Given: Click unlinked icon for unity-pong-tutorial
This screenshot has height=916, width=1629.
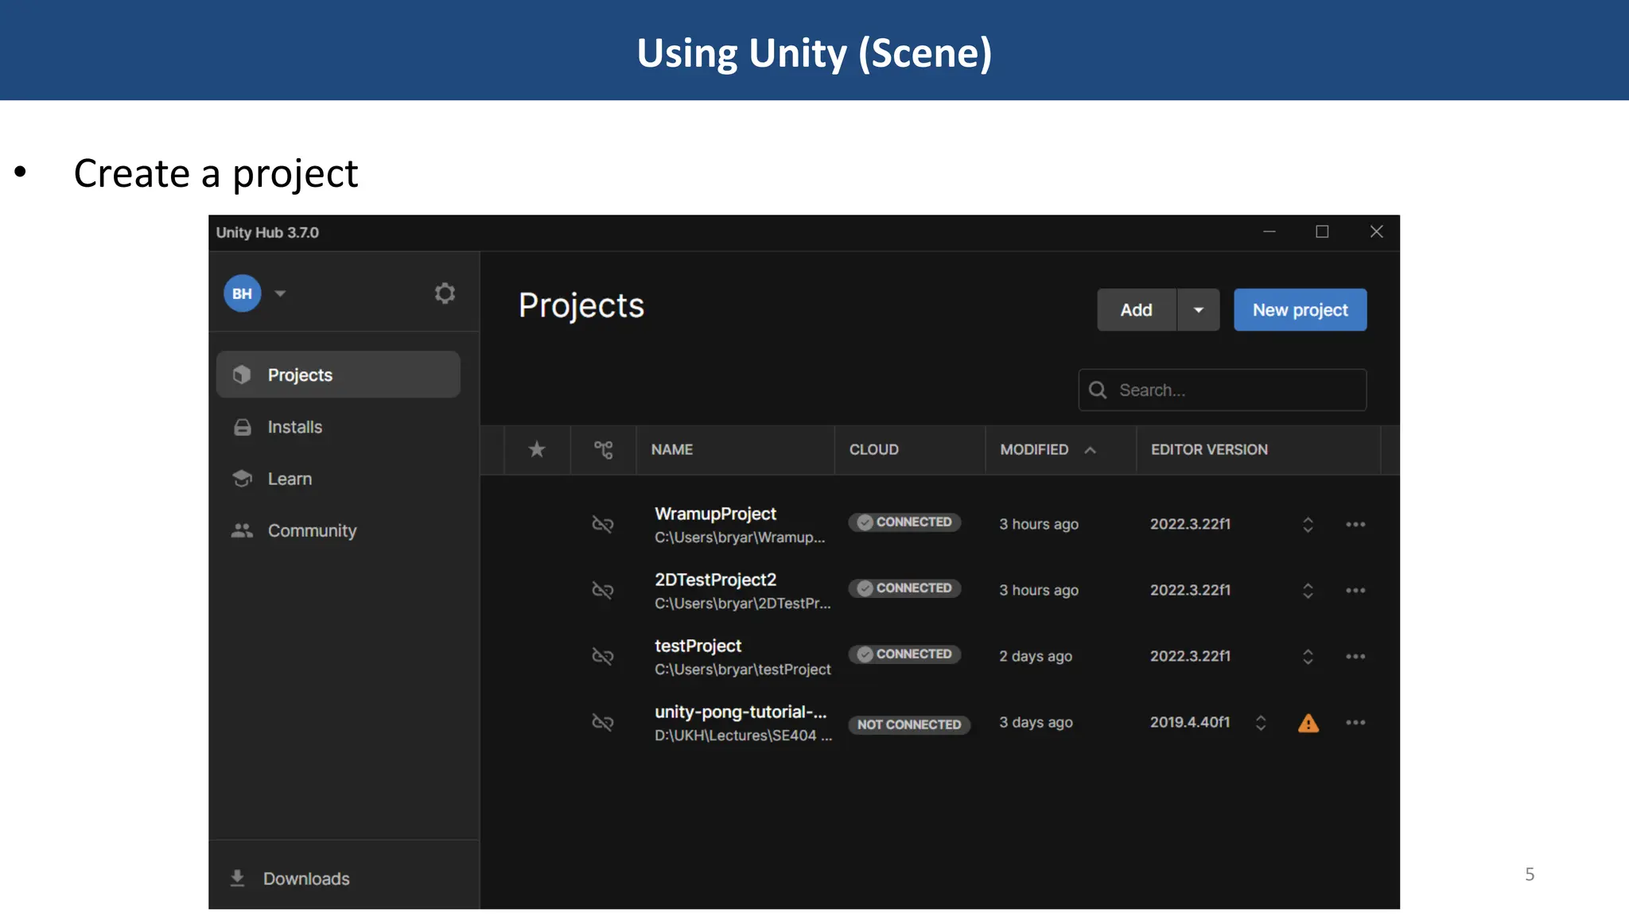Looking at the screenshot, I should pyautogui.click(x=603, y=722).
